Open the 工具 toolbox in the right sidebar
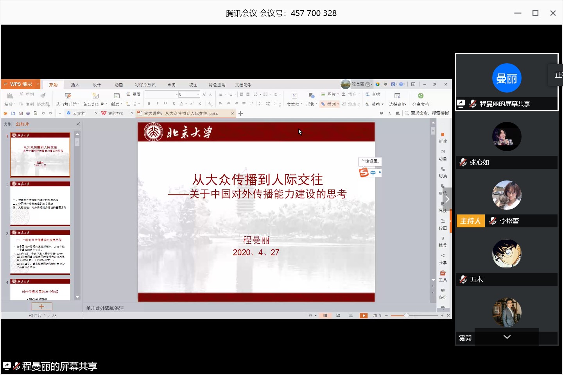The width and height of the screenshot is (563, 375). (x=443, y=273)
